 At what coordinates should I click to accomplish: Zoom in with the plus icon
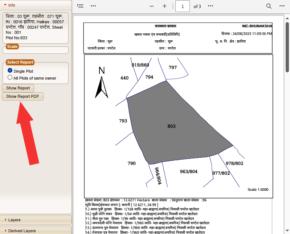point(164,6)
